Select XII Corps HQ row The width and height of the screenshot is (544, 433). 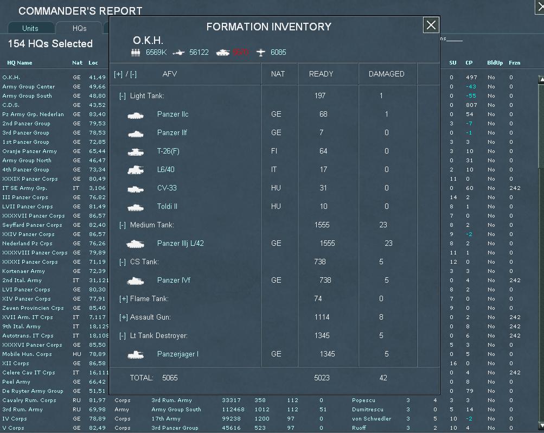16,363
